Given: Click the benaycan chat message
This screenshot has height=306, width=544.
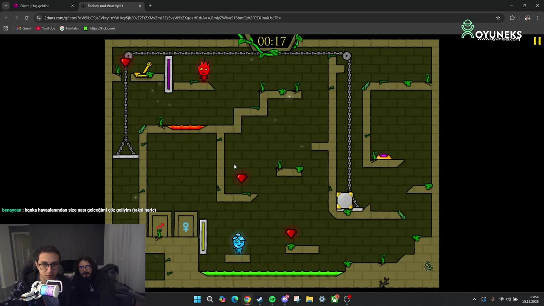Looking at the screenshot, I should point(79,210).
